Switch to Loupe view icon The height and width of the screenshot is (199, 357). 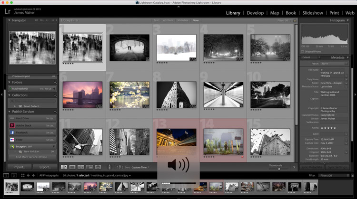point(72,167)
